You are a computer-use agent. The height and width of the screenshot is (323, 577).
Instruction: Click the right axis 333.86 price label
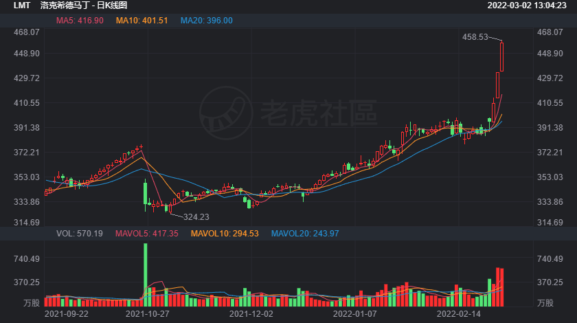click(x=550, y=202)
